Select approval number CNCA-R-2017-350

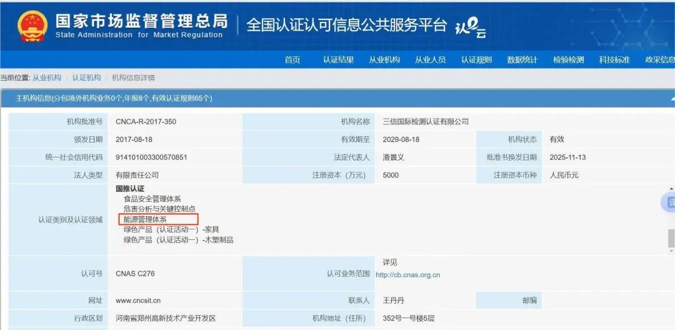[x=146, y=122]
